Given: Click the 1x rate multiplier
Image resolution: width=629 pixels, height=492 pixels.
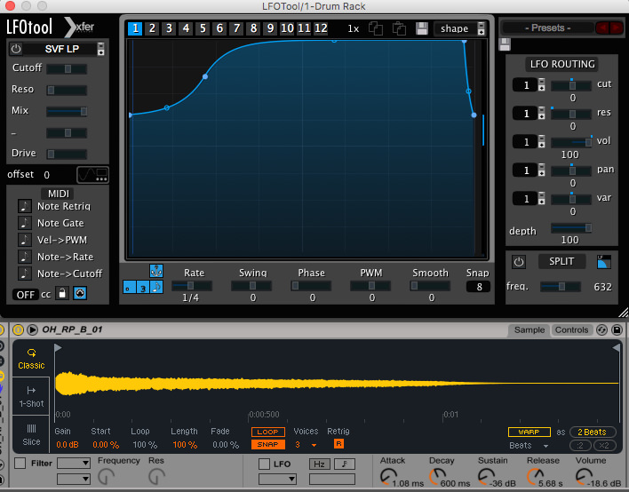Looking at the screenshot, I should click(353, 29).
